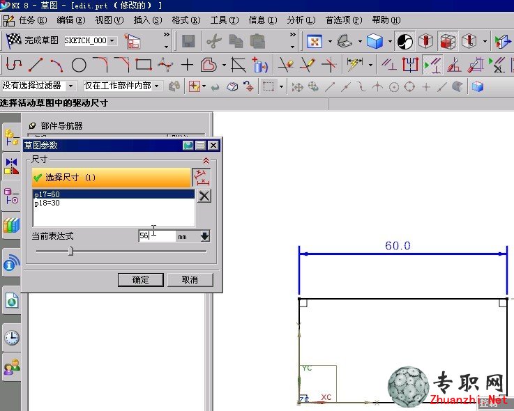
Task: Click the Constraints tool icon
Action: [x=389, y=65]
